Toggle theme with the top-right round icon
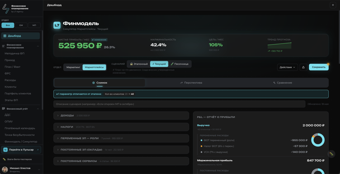This screenshot has width=340, height=174. tap(332, 5)
